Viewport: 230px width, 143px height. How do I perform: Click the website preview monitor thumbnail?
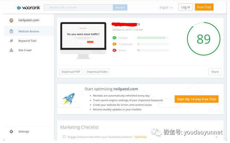[83, 41]
